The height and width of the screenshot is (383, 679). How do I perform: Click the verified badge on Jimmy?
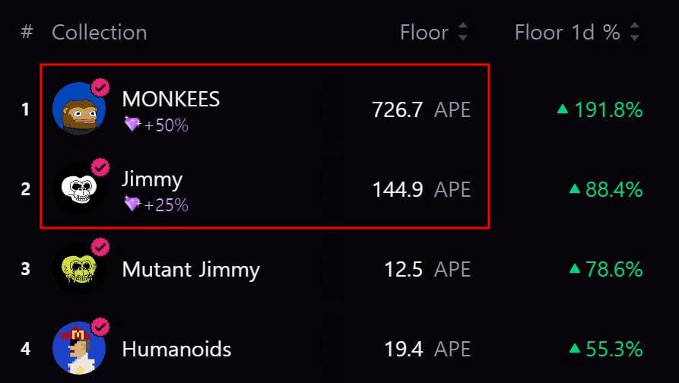click(x=100, y=167)
